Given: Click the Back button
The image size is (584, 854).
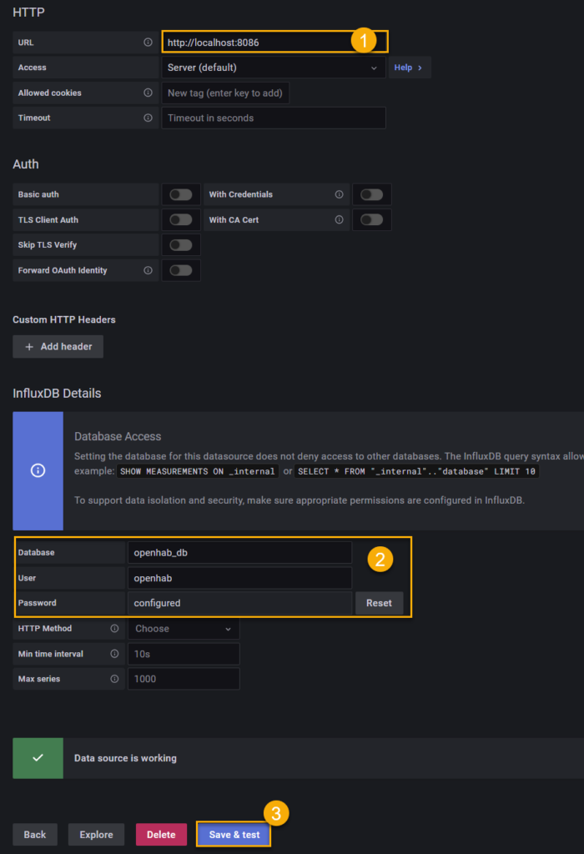Looking at the screenshot, I should [35, 834].
